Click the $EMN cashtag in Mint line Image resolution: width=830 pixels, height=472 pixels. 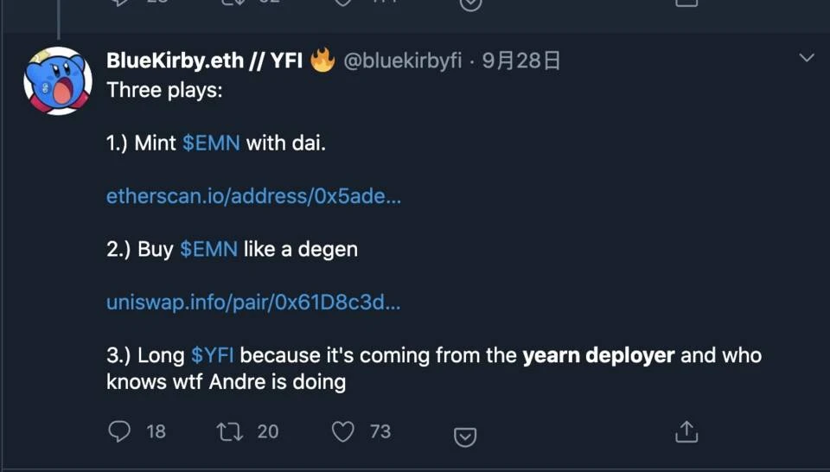click(x=211, y=143)
